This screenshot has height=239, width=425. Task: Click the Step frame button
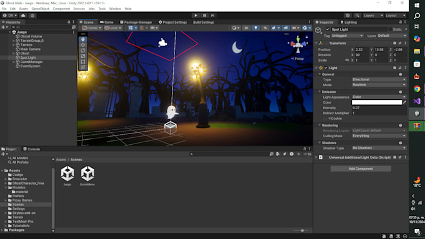pyautogui.click(x=212, y=16)
